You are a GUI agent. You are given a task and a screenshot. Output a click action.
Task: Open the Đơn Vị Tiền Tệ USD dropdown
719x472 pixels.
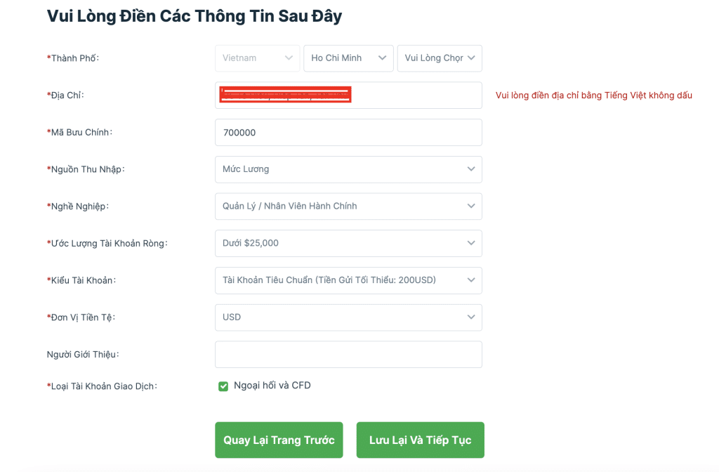coord(348,317)
